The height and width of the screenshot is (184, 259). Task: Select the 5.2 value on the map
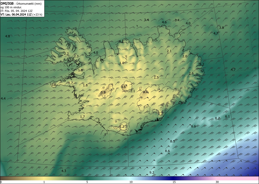pos(202,64)
